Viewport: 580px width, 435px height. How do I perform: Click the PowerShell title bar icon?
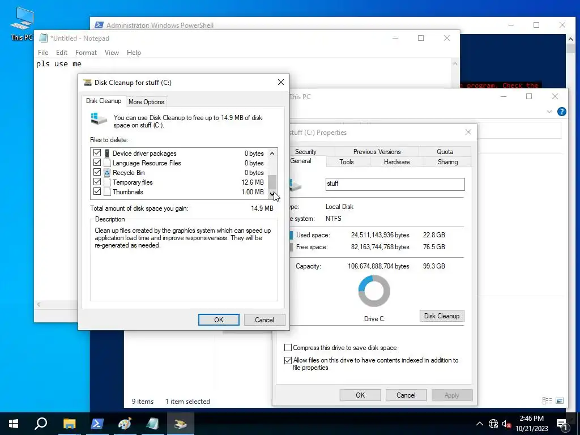click(99, 25)
